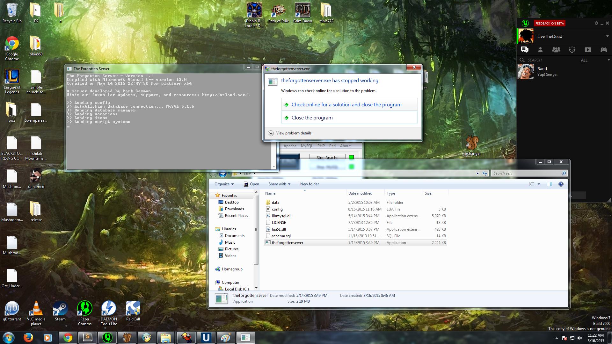Click the FEEDBACK ON BETA button

pos(550,23)
